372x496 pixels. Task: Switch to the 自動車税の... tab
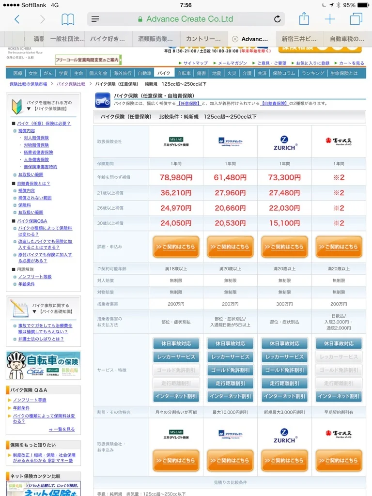(347, 39)
